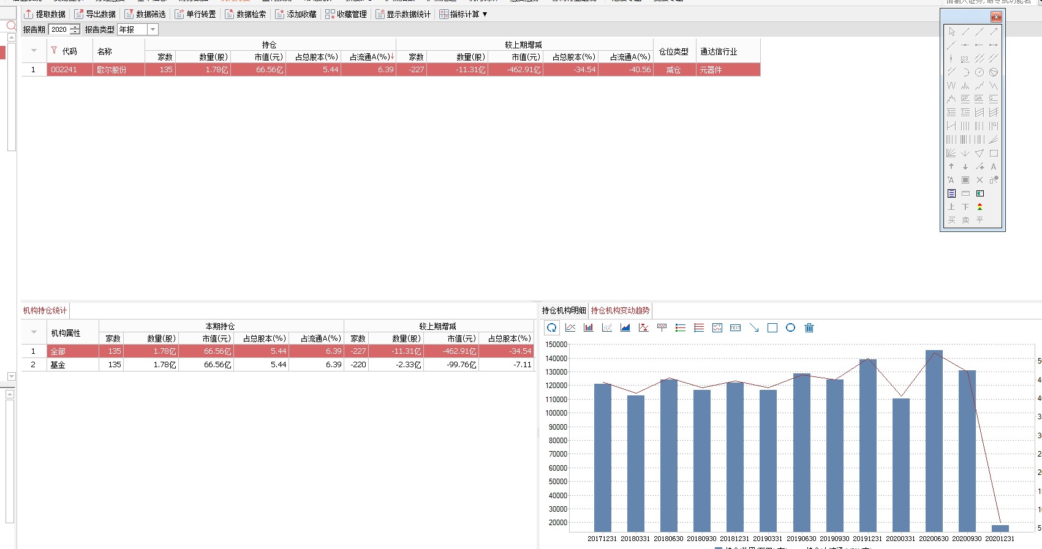
Task: Open the 报告类型 dropdown showing 年报
Action: pos(153,29)
